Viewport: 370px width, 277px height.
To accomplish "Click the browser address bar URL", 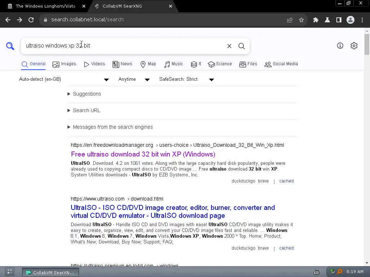I will pyautogui.click(x=87, y=20).
